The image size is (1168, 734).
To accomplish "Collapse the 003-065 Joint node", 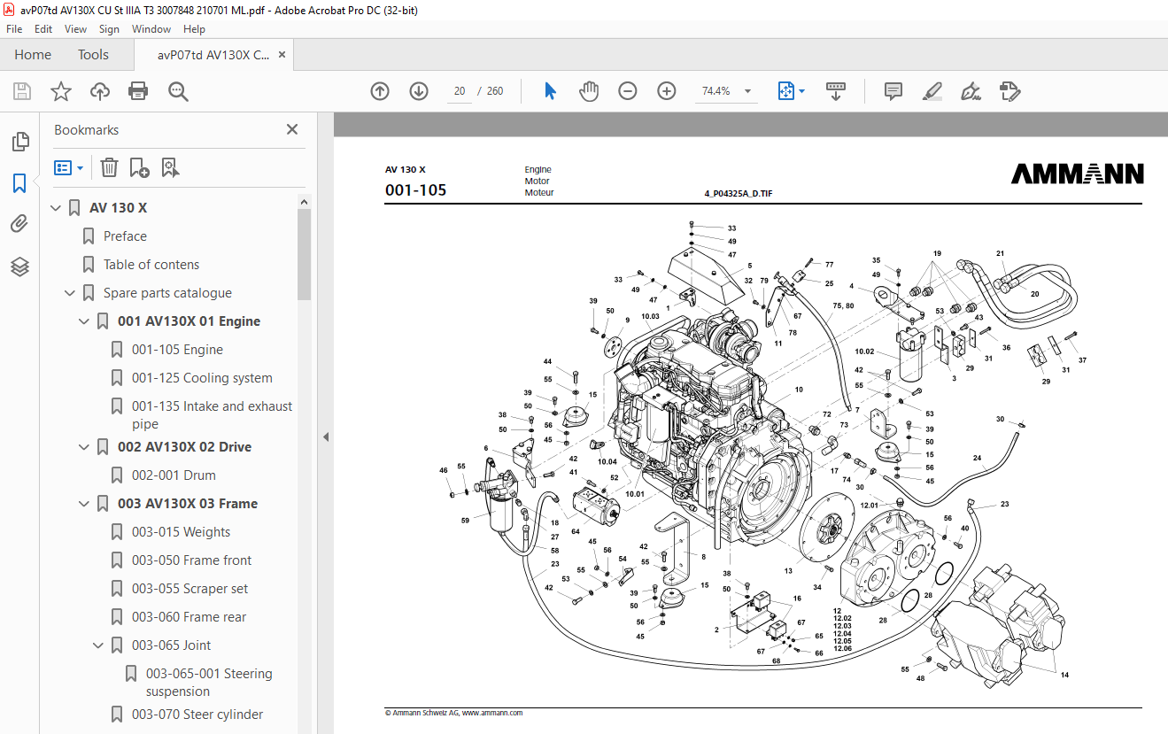I will 98,645.
